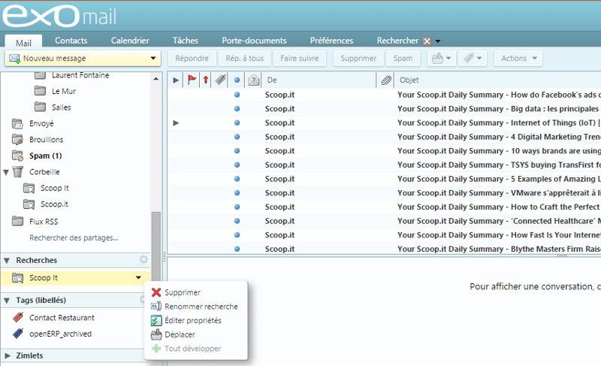Viewport: 601px width, 366px height.
Task: Click the attachment paperclip column header
Action: (386, 80)
